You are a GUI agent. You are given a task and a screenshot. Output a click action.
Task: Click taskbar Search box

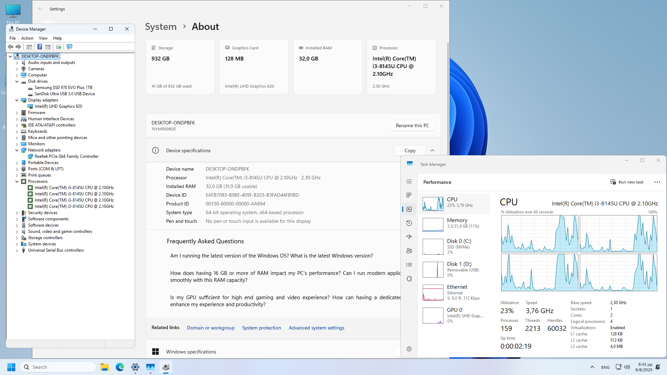coord(58,367)
